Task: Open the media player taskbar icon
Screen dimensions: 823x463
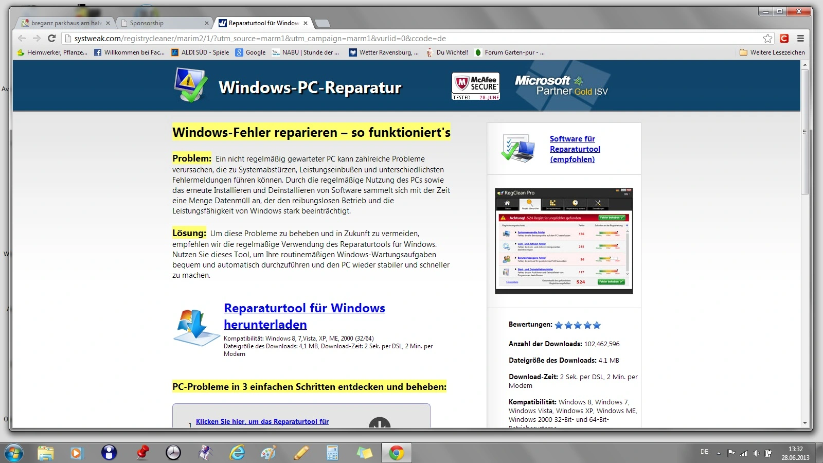Action: [77, 453]
